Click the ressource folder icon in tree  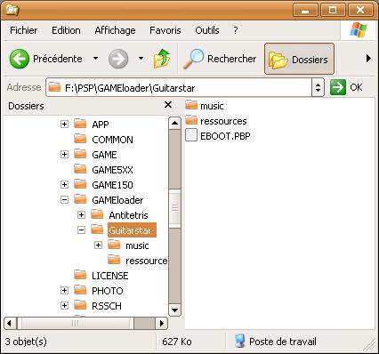[114, 260]
